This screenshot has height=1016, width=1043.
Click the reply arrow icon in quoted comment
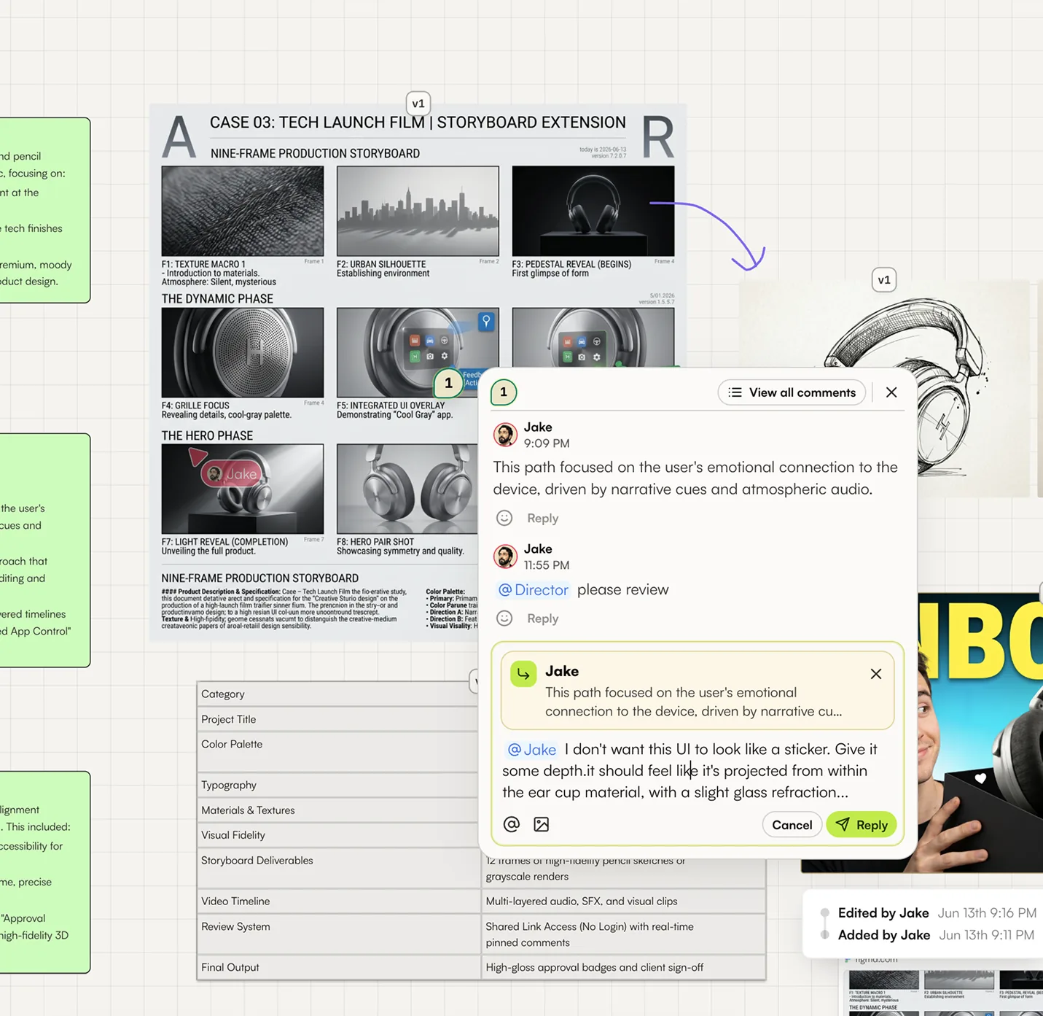point(523,674)
